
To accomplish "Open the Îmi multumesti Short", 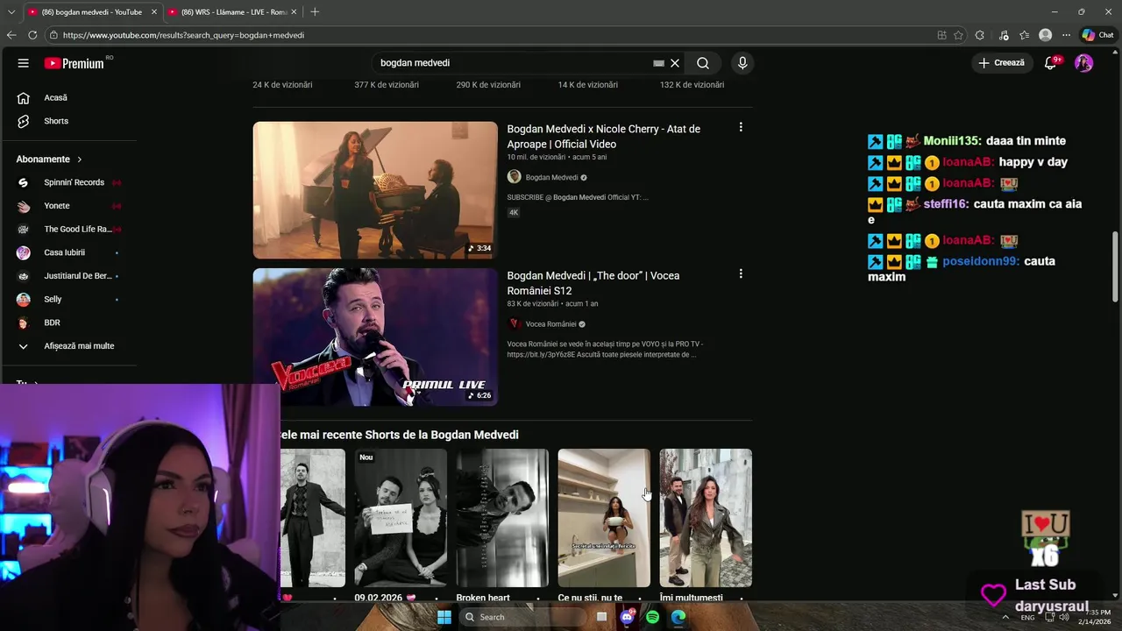I will (706, 518).
